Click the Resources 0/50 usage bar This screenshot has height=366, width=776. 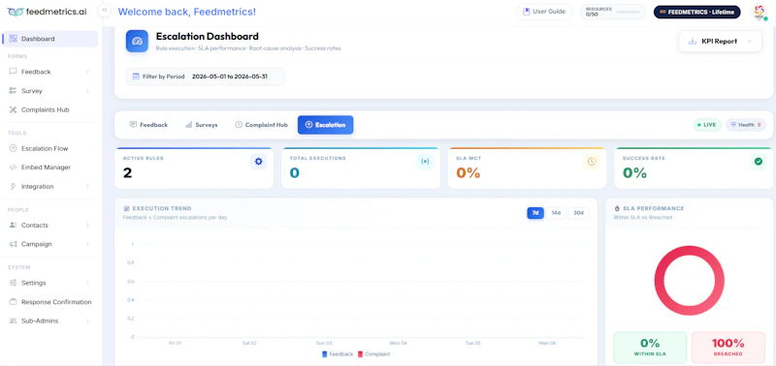click(628, 12)
